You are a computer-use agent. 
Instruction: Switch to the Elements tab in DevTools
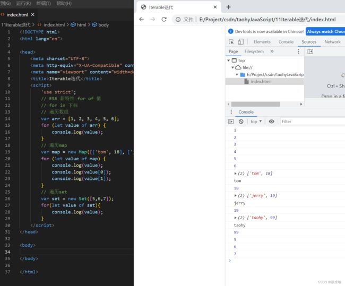click(262, 42)
